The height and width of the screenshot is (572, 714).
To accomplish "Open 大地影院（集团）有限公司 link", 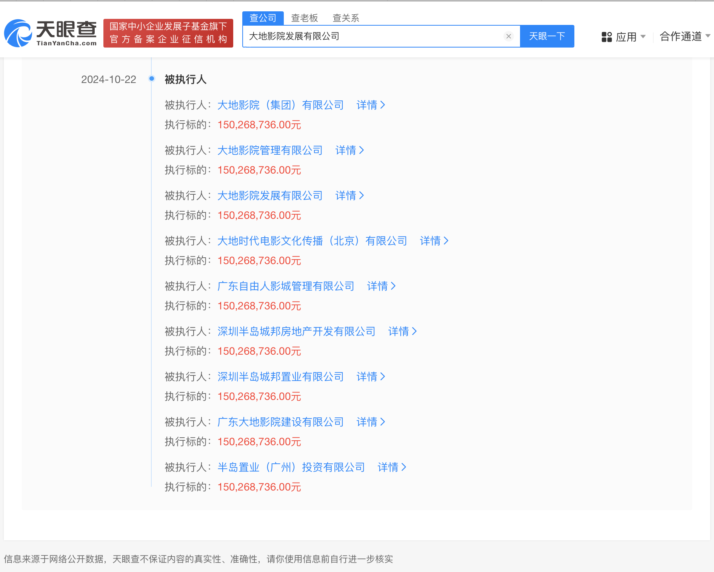I will [280, 105].
